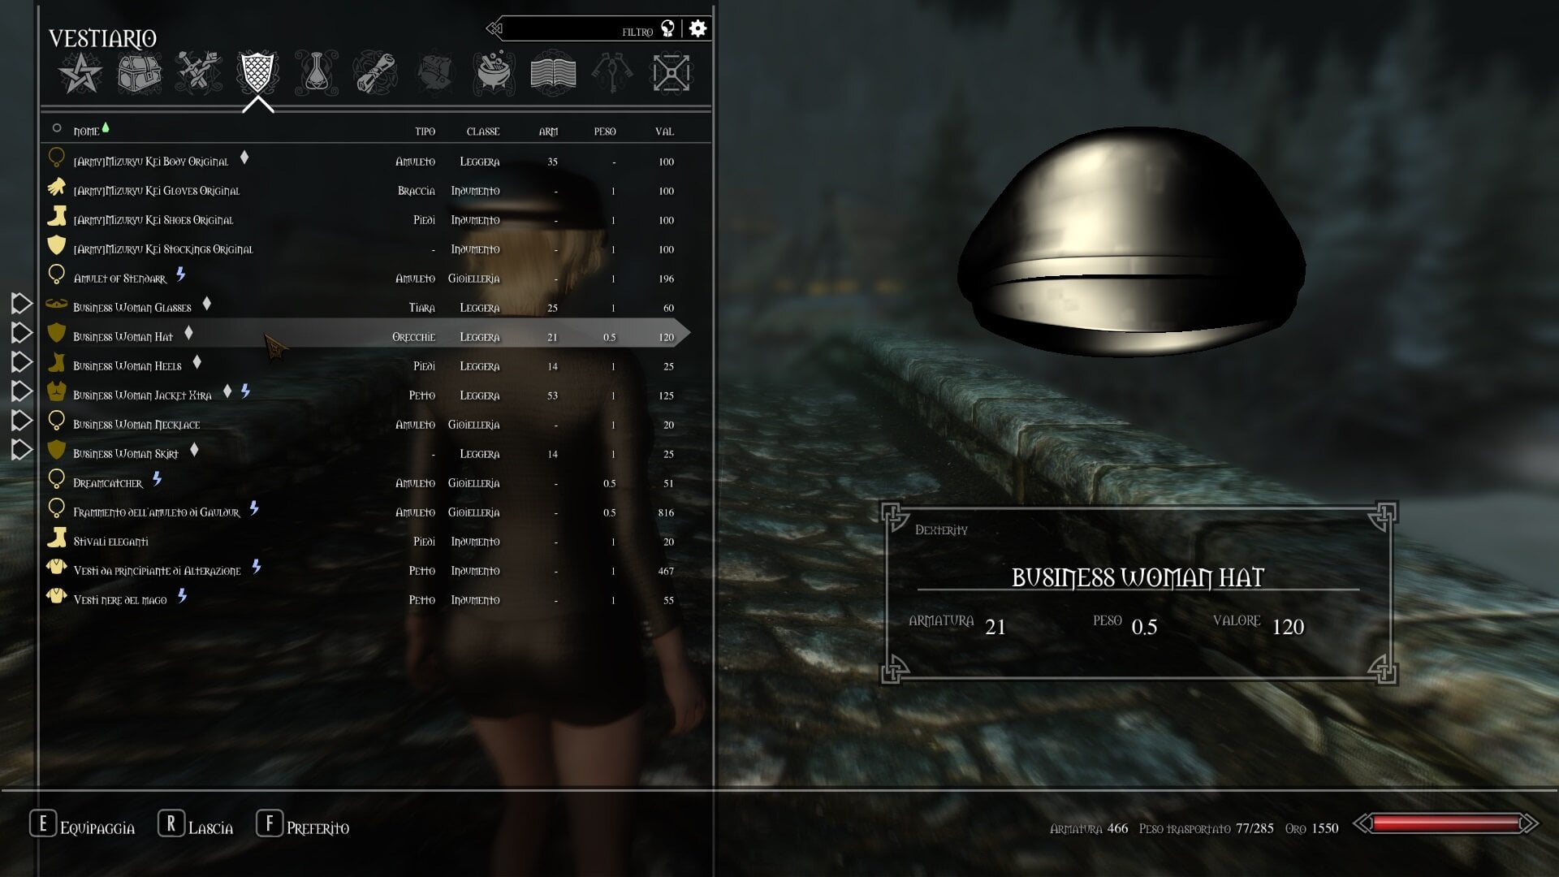The height and width of the screenshot is (877, 1559).
Task: Click Business Woman Necklace equipped arrow marker
Action: pyautogui.click(x=22, y=421)
